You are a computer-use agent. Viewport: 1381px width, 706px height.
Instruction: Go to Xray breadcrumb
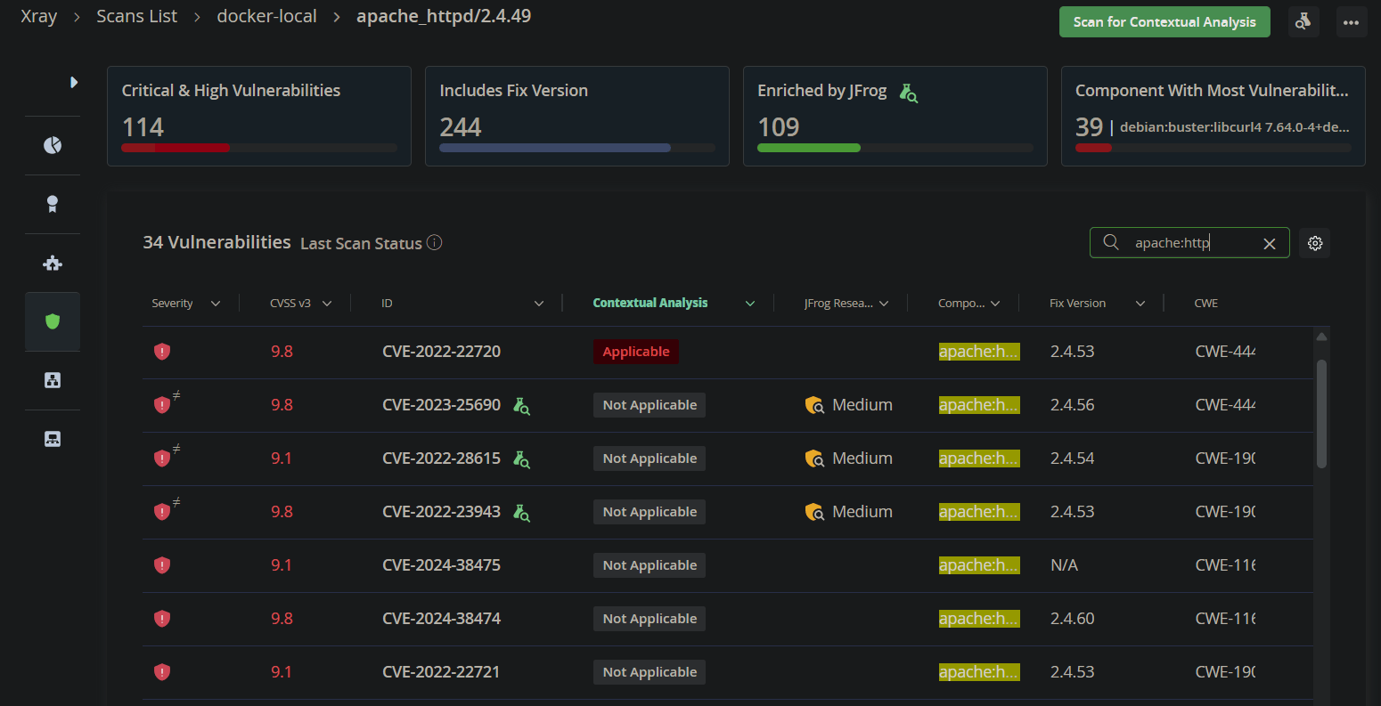[x=39, y=16]
